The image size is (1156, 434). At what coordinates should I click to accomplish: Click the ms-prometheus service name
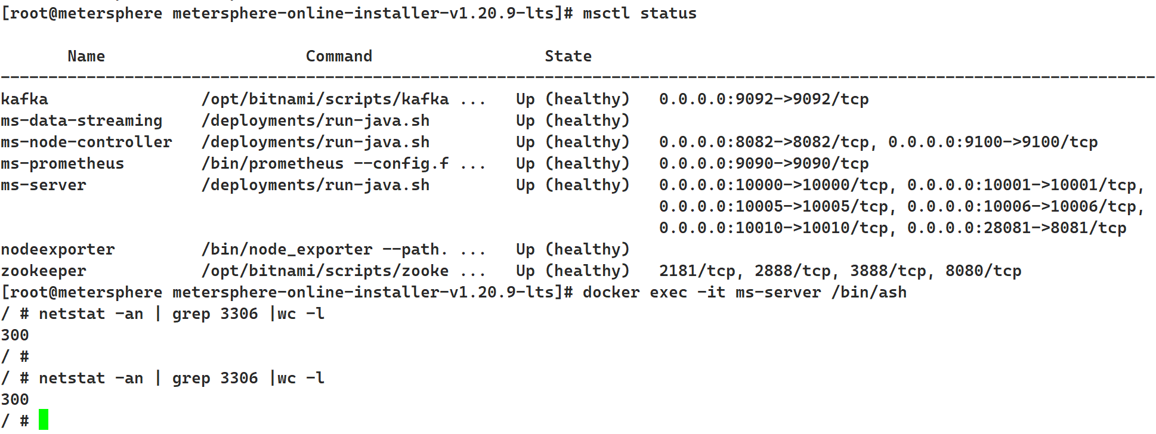tap(62, 163)
